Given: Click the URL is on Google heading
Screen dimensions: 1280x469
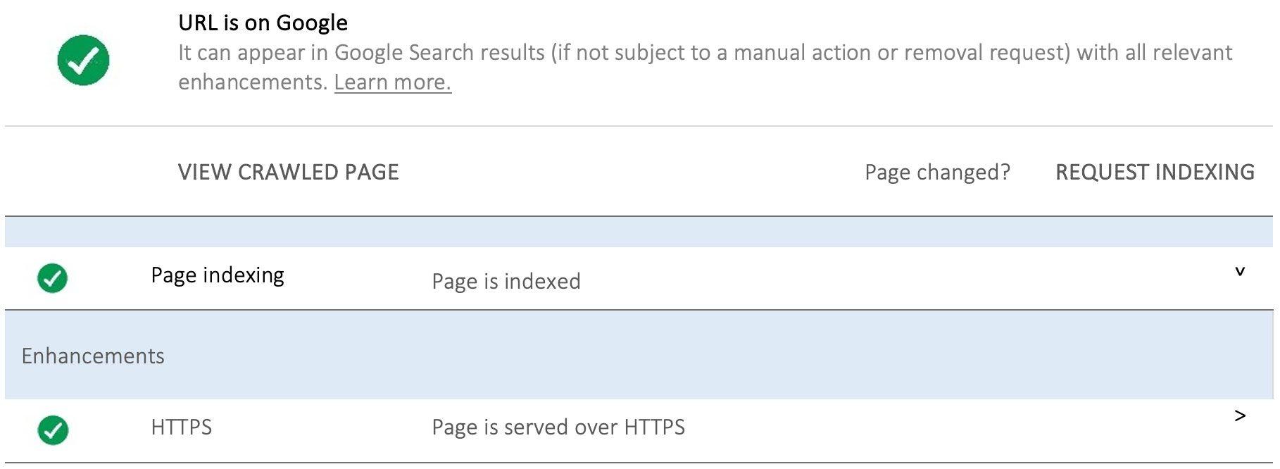Looking at the screenshot, I should click(263, 23).
